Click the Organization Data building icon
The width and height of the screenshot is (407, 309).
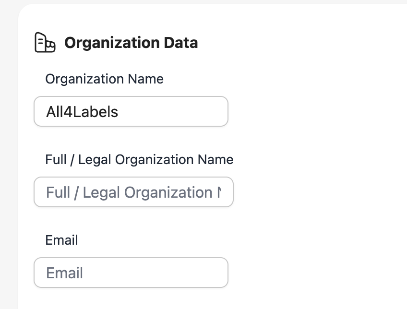tap(45, 43)
